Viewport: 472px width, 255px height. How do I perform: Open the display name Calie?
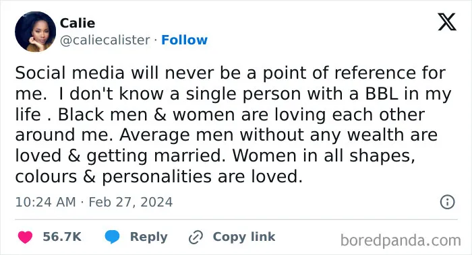78,23
